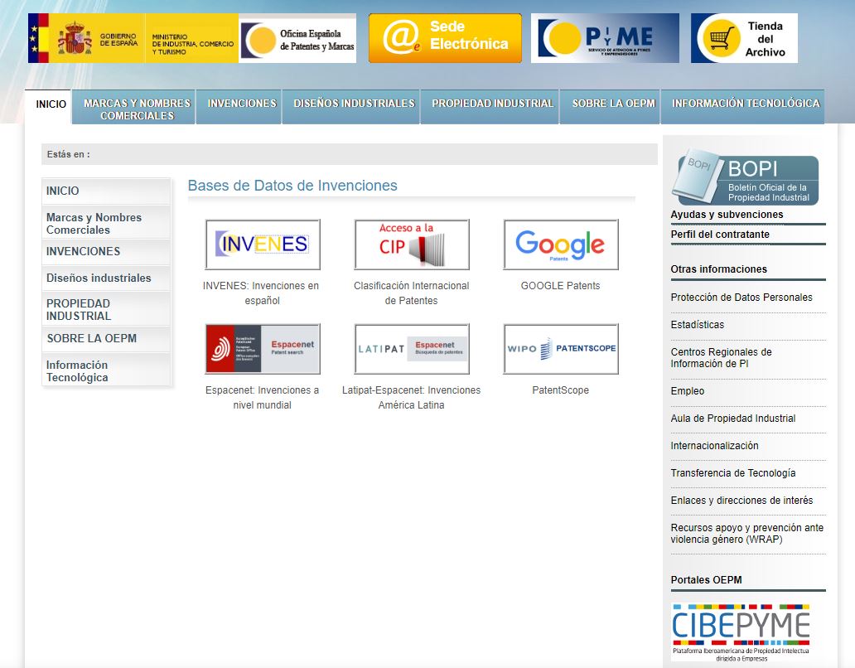Open the GOOGLE Patents text link
The height and width of the screenshot is (668, 855).
[x=561, y=286]
